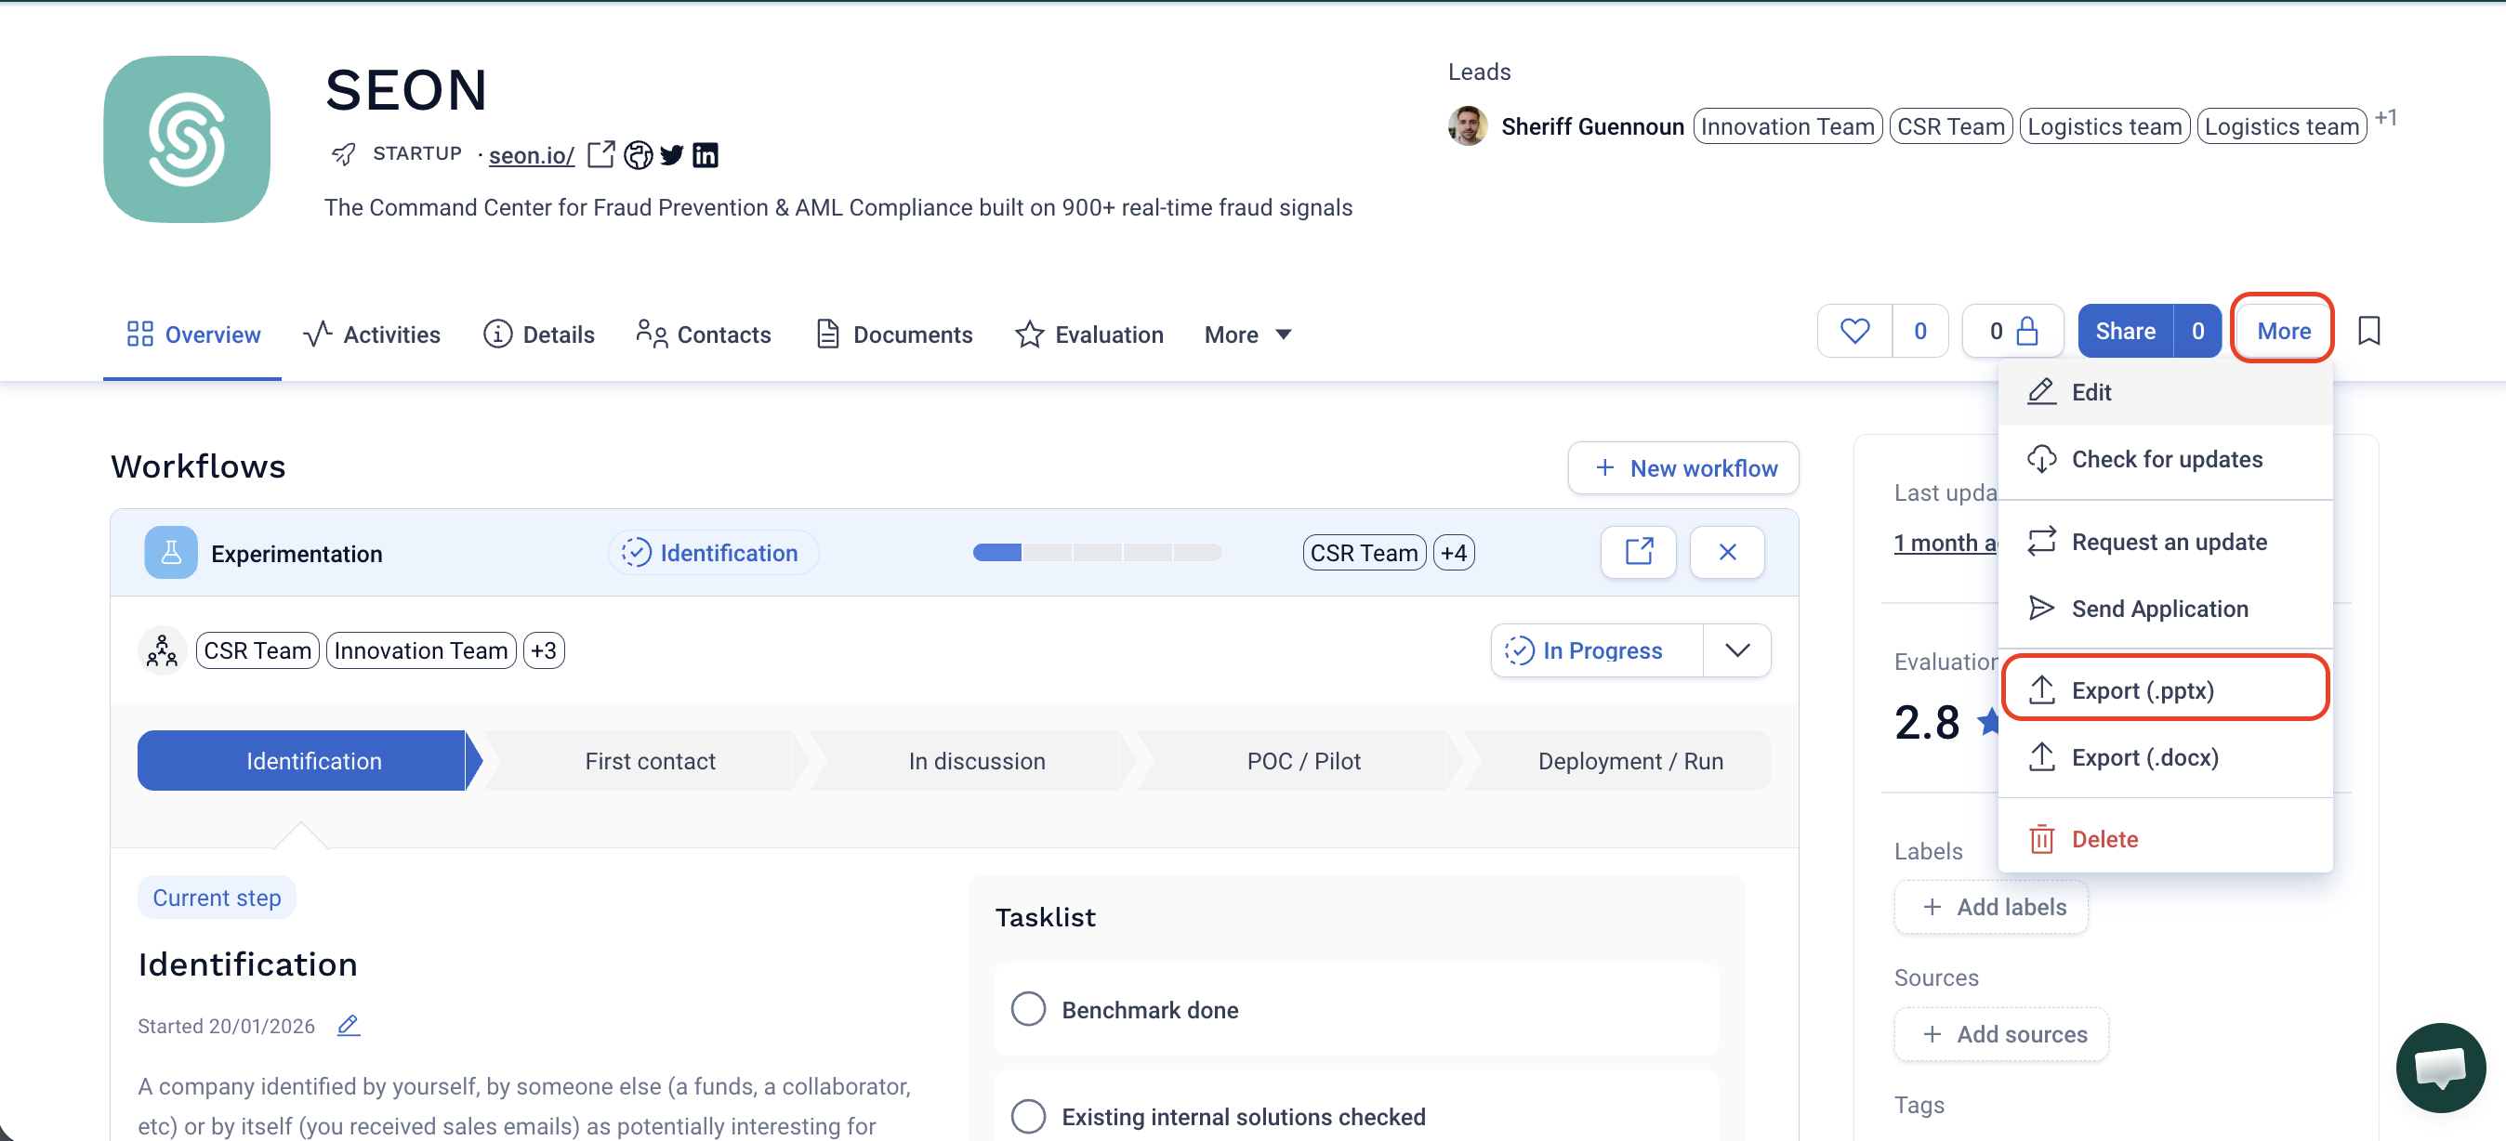Image resolution: width=2506 pixels, height=1141 pixels.
Task: Click the New workflow button
Action: tap(1683, 469)
